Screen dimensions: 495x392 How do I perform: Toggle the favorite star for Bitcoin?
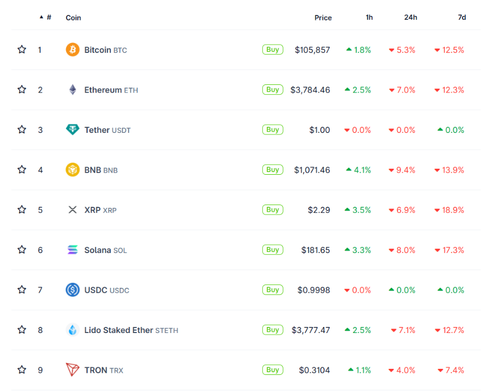click(22, 50)
